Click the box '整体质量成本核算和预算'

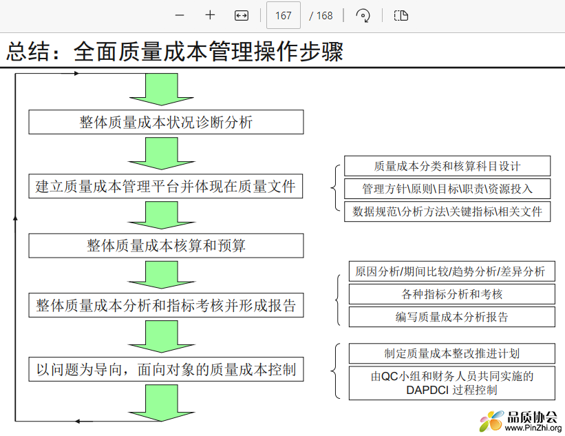(166, 246)
